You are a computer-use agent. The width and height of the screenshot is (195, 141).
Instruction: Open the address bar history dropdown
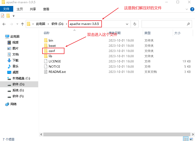point(127,24)
